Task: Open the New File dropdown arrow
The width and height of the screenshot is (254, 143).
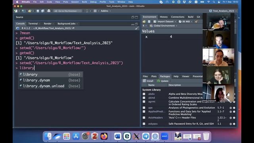Action: 19,11
